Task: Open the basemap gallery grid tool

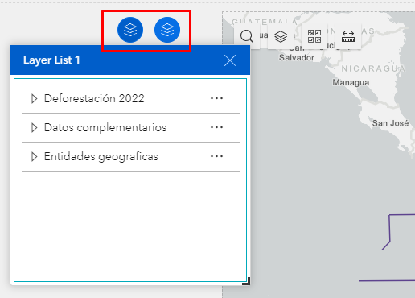Action: (314, 36)
